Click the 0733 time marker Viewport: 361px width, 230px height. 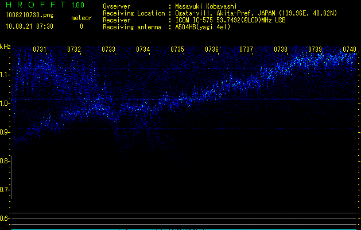[108, 49]
